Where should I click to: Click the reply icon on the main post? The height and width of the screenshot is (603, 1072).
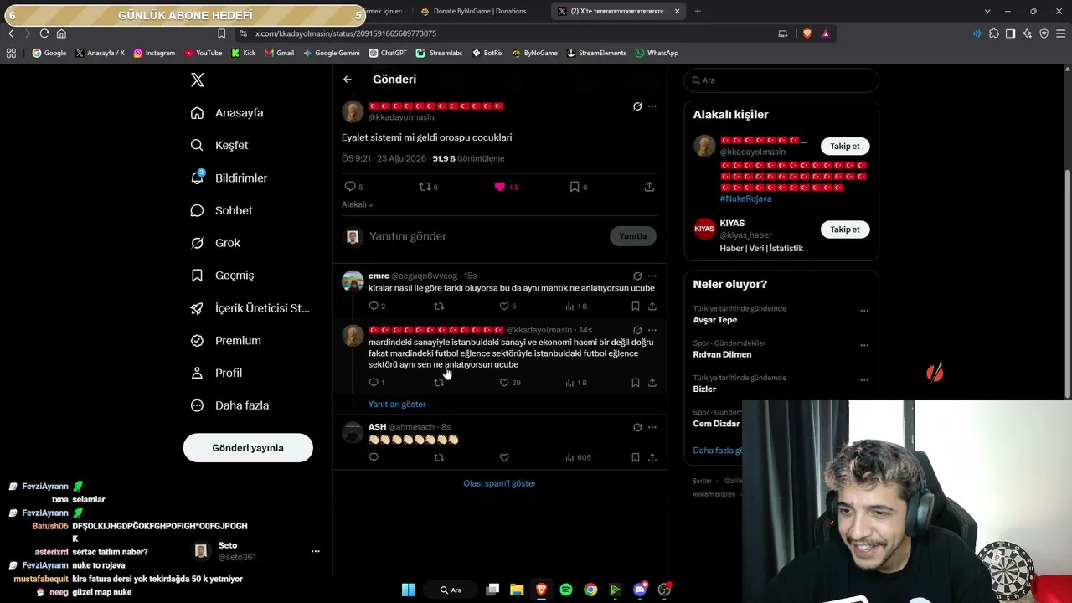tap(350, 187)
